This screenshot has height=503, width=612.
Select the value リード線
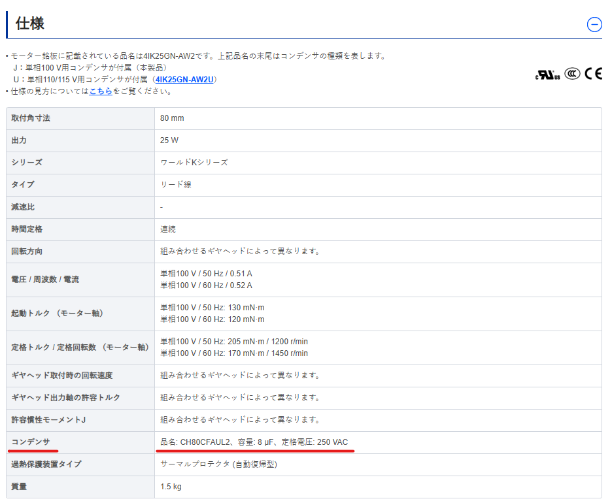(176, 184)
